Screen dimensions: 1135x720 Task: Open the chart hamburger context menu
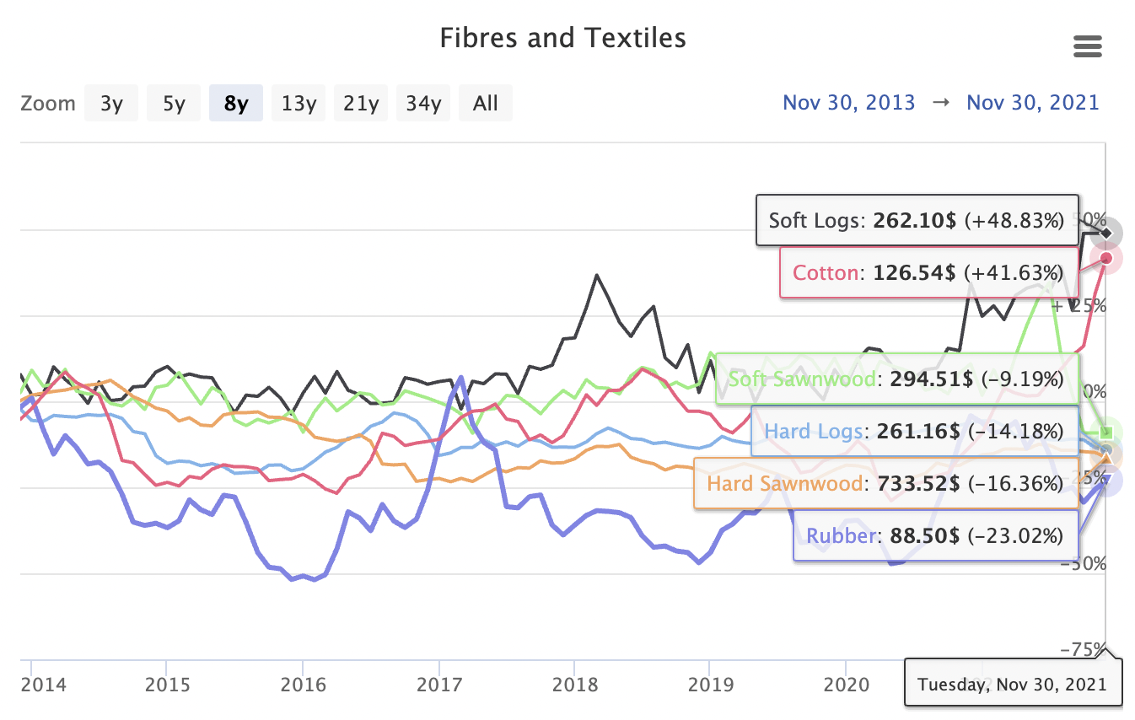coord(1088,47)
